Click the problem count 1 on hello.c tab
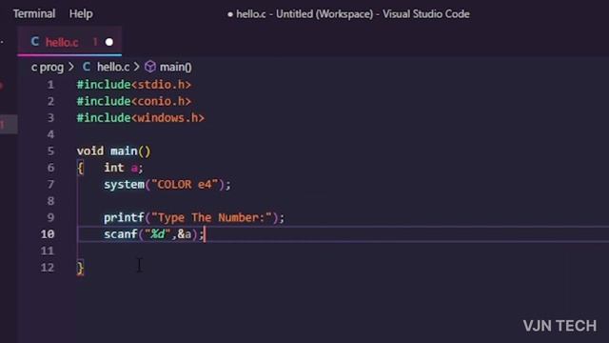The image size is (609, 343). pyautogui.click(x=95, y=42)
